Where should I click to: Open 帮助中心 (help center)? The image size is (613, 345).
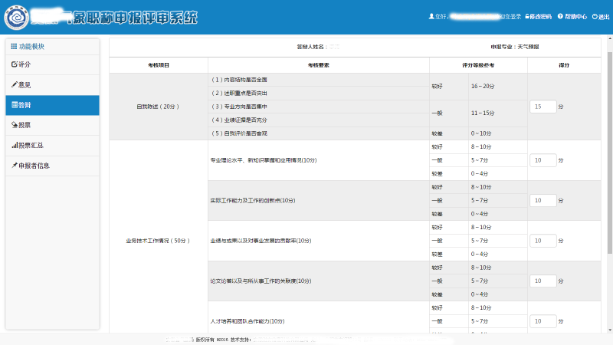coord(573,16)
